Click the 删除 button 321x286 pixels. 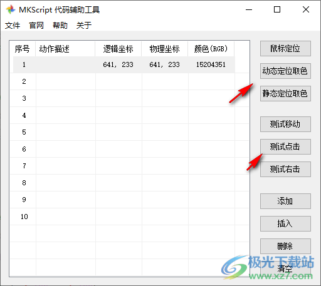click(x=285, y=247)
